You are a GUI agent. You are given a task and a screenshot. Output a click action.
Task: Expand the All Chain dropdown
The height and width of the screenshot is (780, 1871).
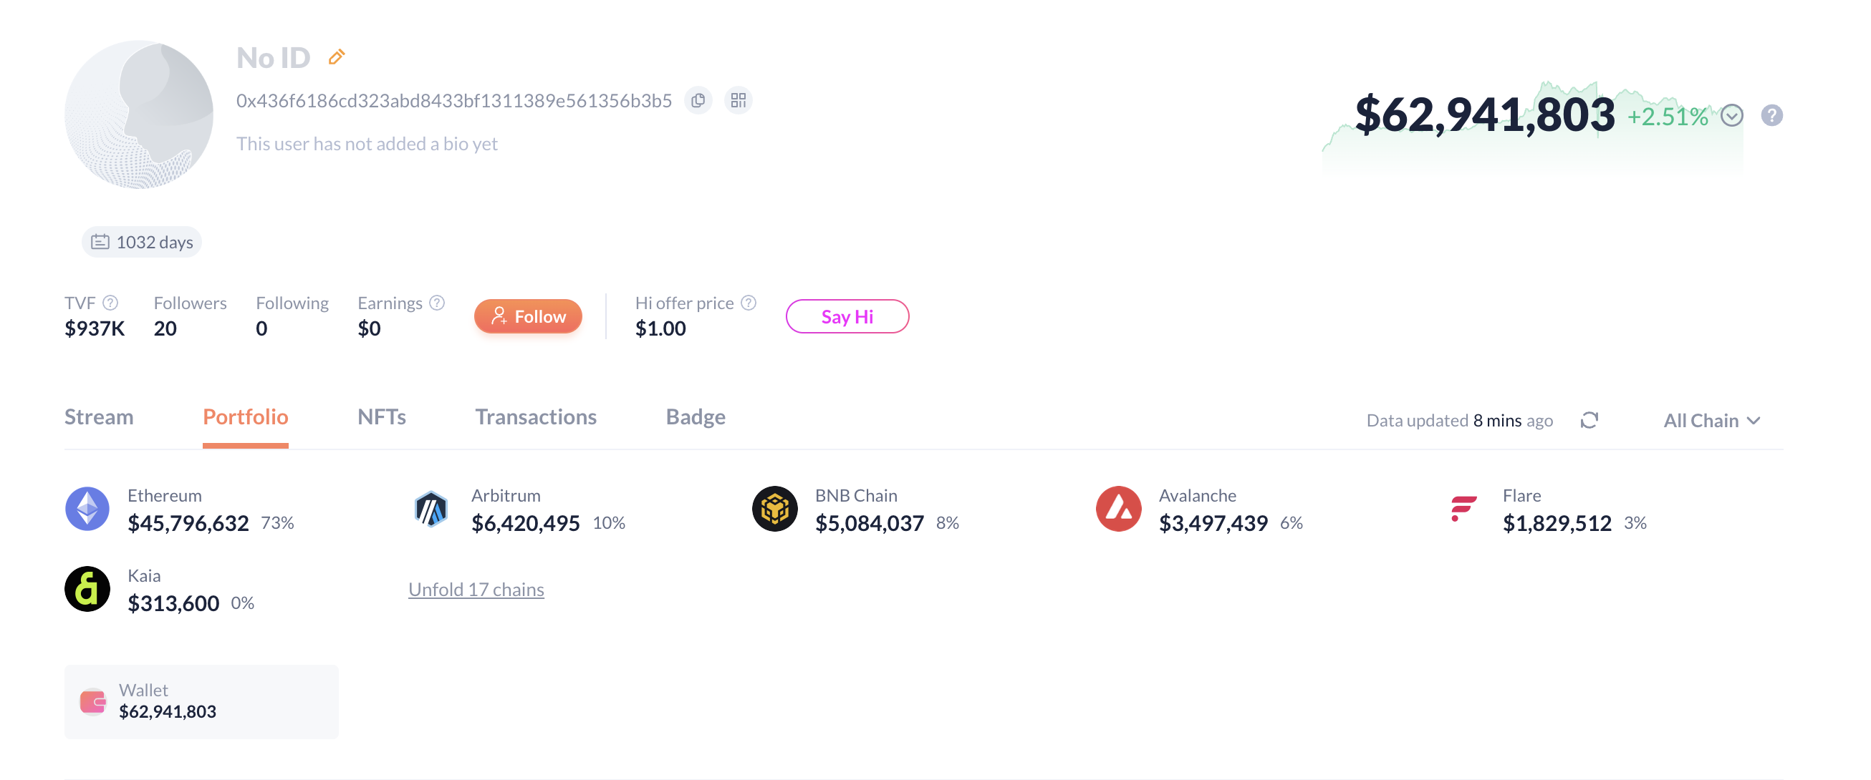[x=1711, y=421]
